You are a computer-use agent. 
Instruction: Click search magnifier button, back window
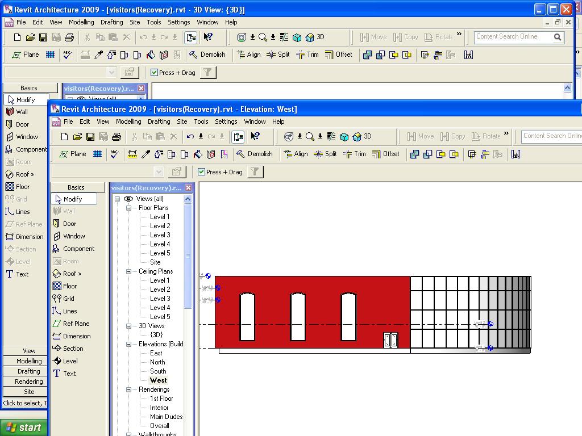pyautogui.click(x=558, y=37)
